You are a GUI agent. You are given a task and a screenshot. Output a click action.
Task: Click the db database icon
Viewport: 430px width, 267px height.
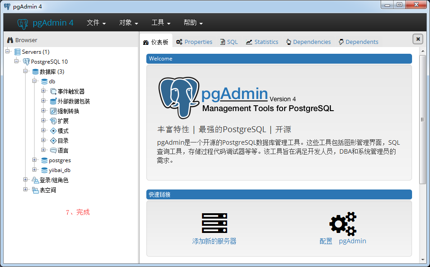44,82
